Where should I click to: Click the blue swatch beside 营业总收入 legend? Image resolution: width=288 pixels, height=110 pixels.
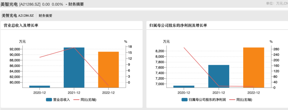(49, 100)
